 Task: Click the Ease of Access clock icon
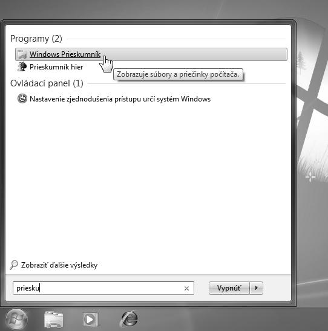[22, 98]
